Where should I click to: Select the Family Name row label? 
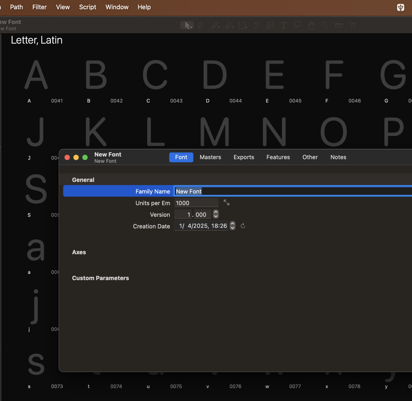[153, 191]
